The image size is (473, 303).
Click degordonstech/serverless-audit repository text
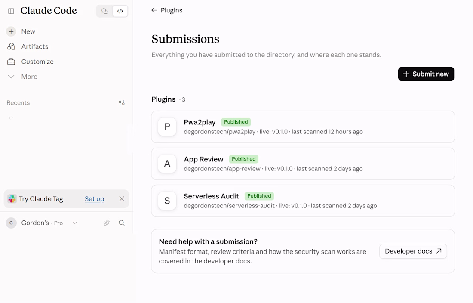point(229,206)
